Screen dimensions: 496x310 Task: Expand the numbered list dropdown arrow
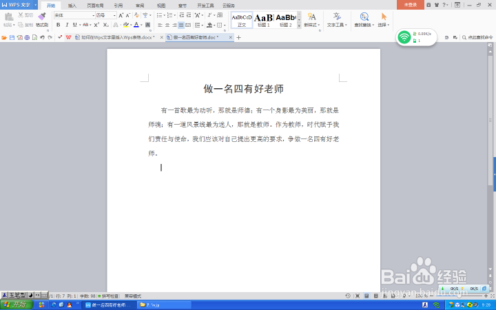point(174,15)
